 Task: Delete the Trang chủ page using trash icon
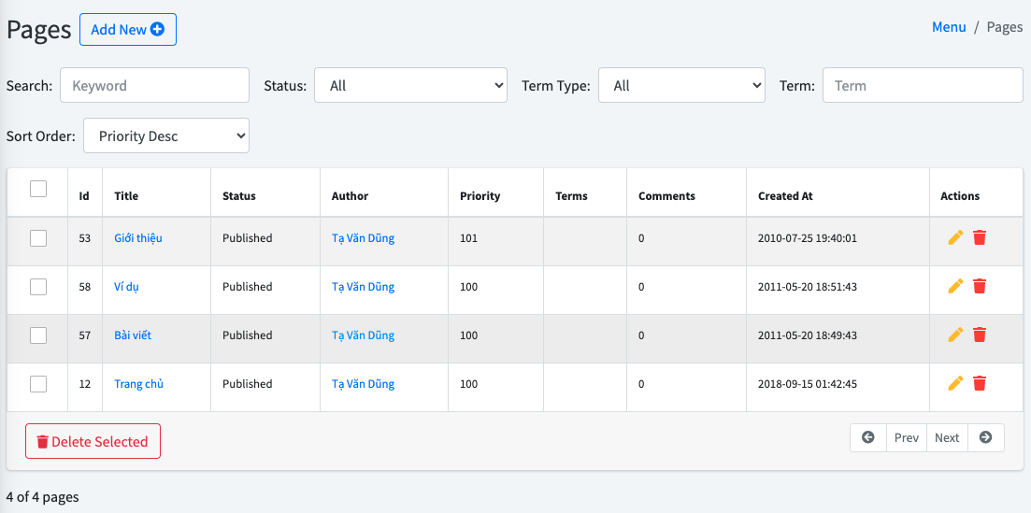click(980, 384)
